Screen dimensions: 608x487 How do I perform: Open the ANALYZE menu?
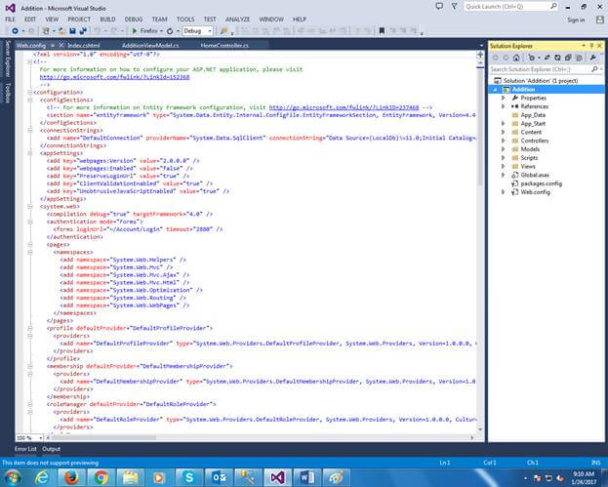tap(239, 19)
